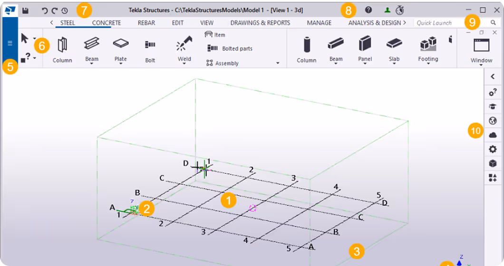Click the Bolted parts command
Image resolution: width=504 pixels, height=266 pixels.
230,48
